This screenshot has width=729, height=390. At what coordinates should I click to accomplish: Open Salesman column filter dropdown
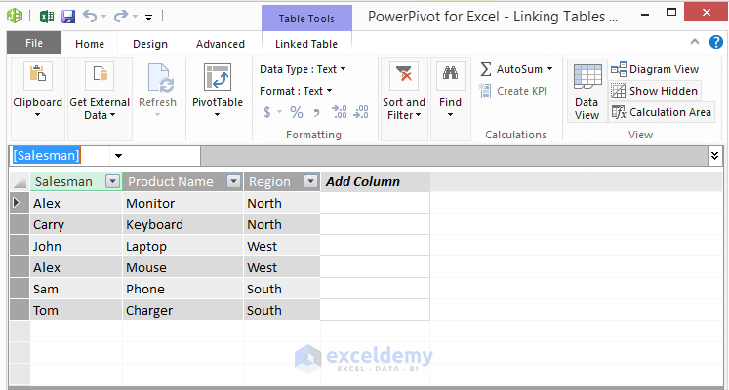coord(112,181)
